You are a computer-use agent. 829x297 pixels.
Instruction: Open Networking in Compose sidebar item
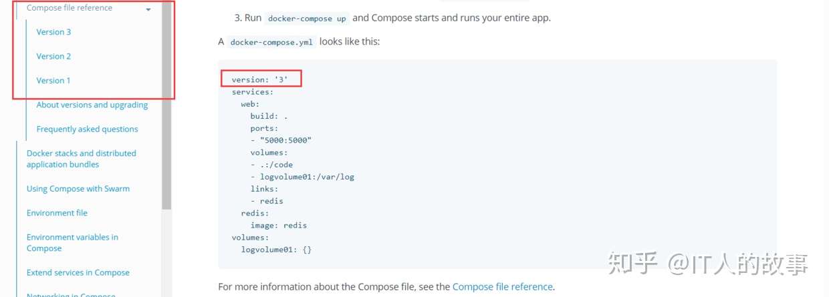click(71, 294)
